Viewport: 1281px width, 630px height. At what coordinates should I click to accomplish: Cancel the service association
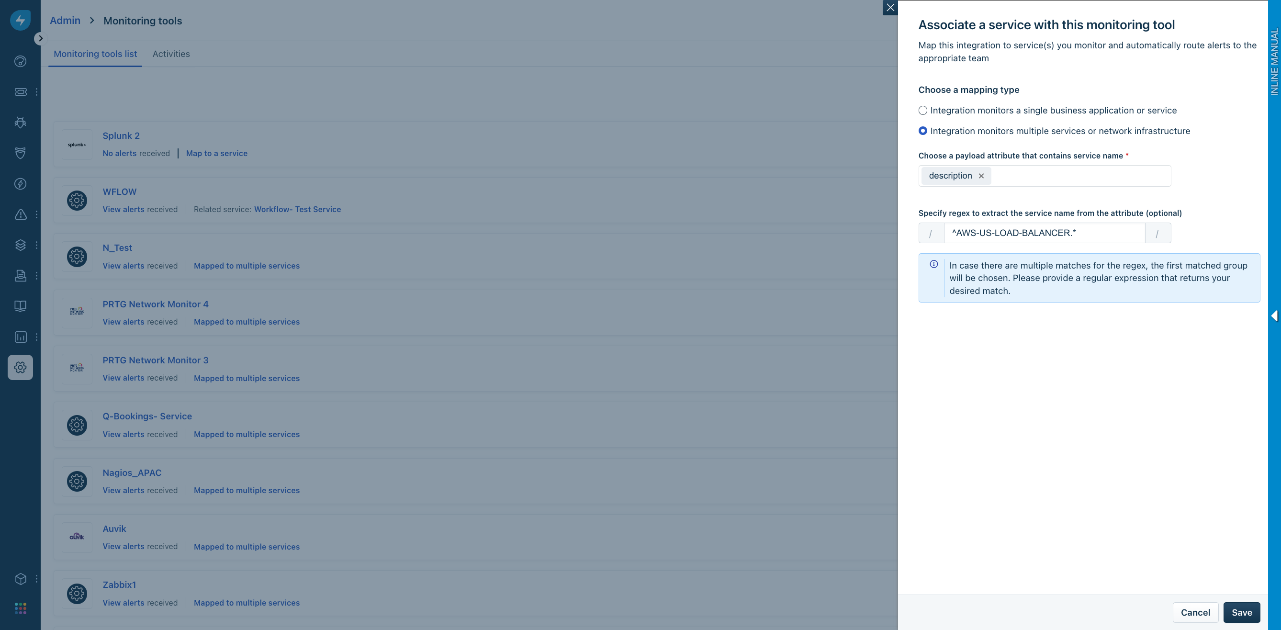[1195, 613]
